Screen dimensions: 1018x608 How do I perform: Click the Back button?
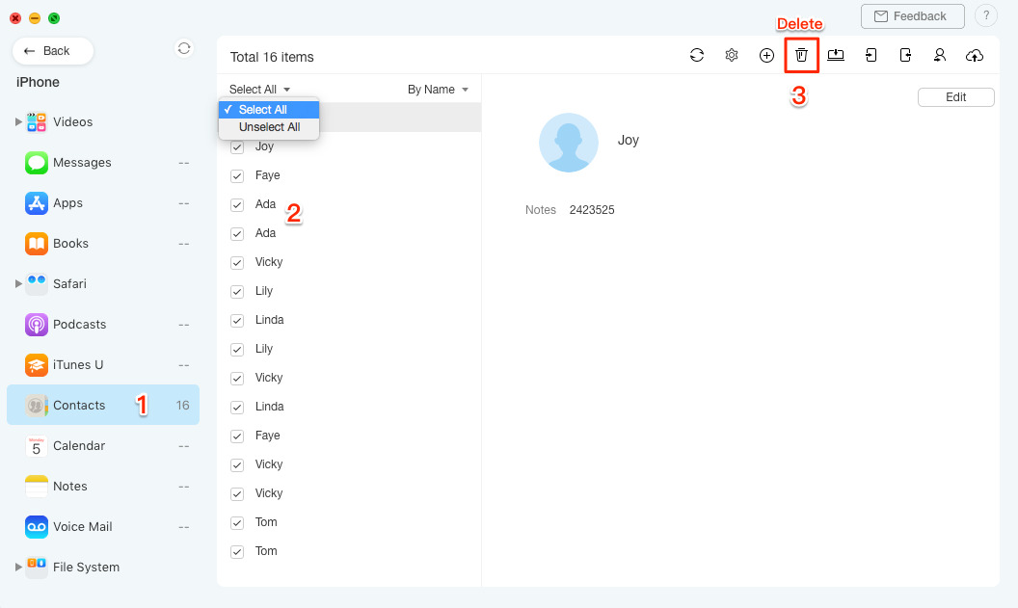point(53,51)
